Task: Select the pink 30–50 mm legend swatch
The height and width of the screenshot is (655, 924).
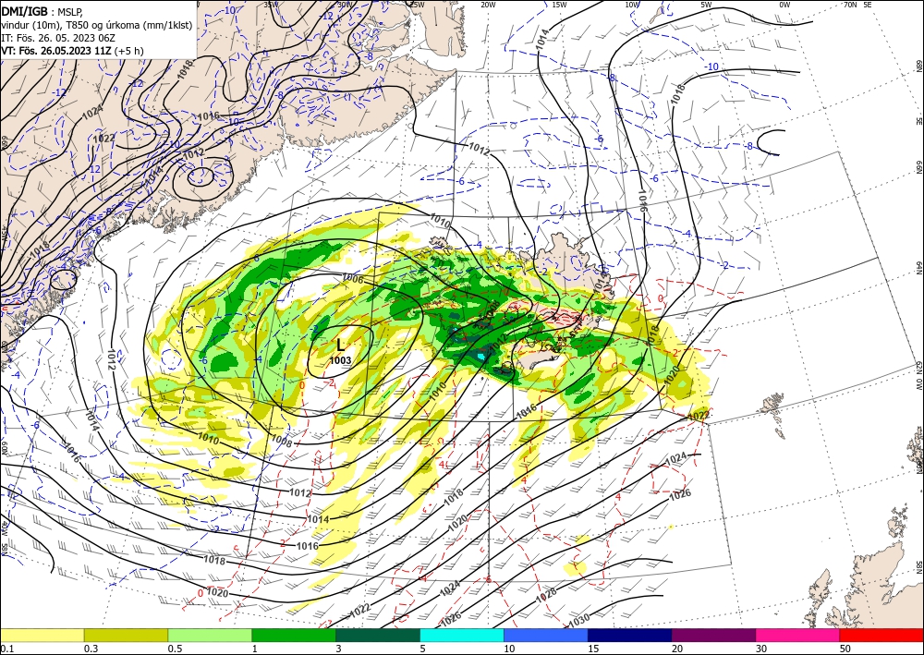Action: click(798, 635)
